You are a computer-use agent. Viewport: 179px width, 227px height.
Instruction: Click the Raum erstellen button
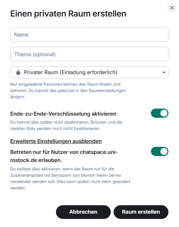(x=141, y=212)
